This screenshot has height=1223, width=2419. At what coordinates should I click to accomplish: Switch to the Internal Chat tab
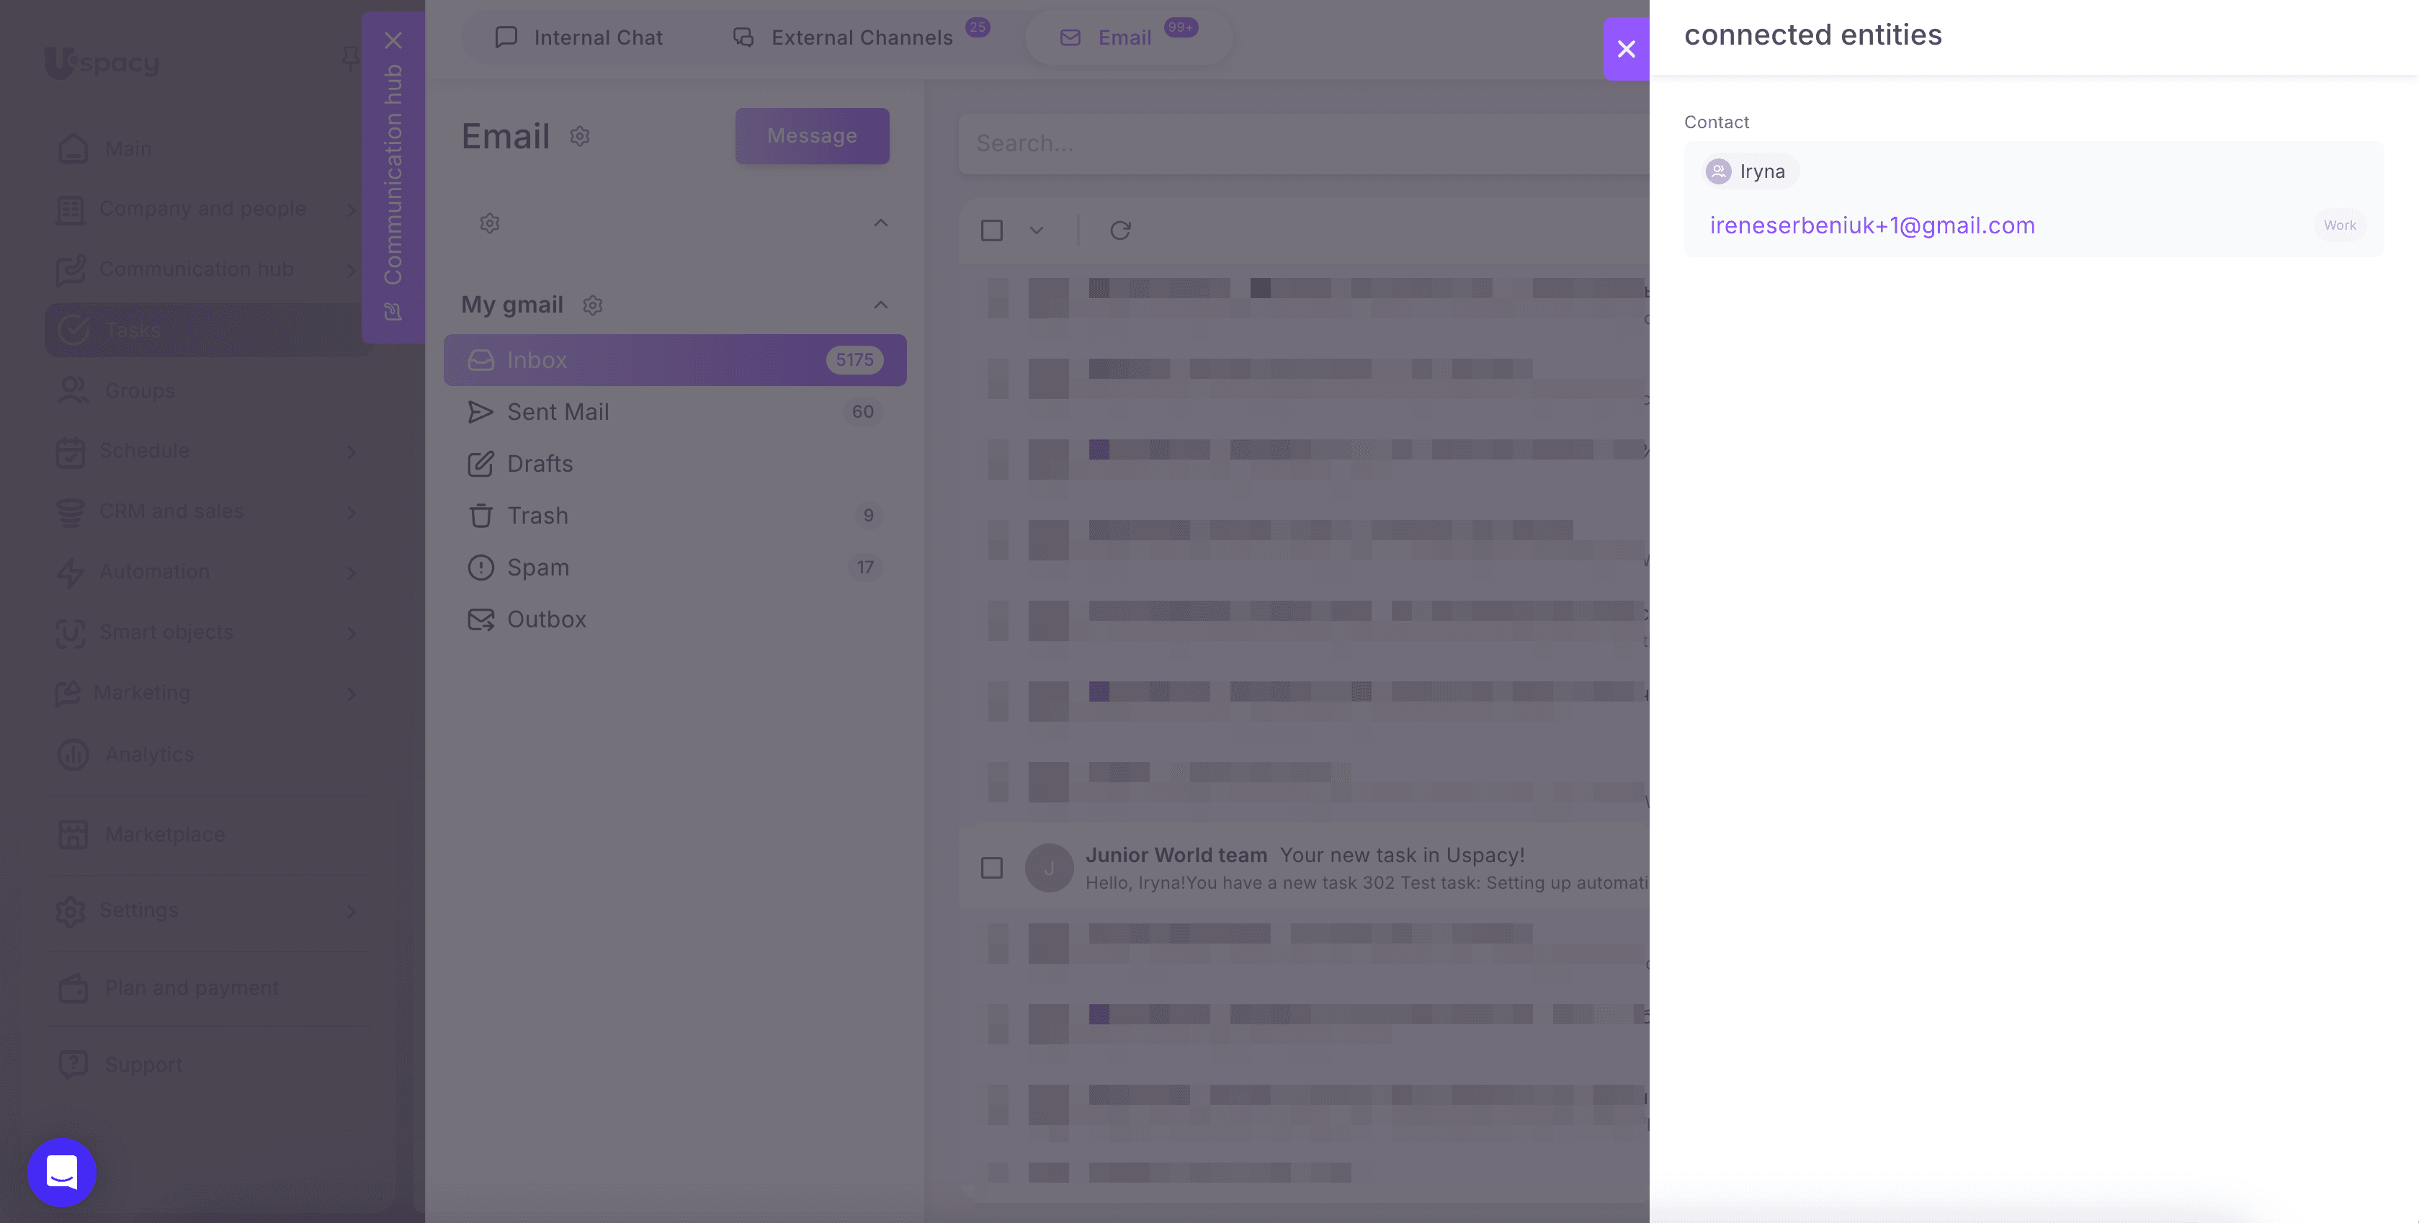pos(579,37)
